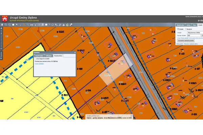Click the 'Numer działki' input field
203x135 pixels.
coord(194,35)
